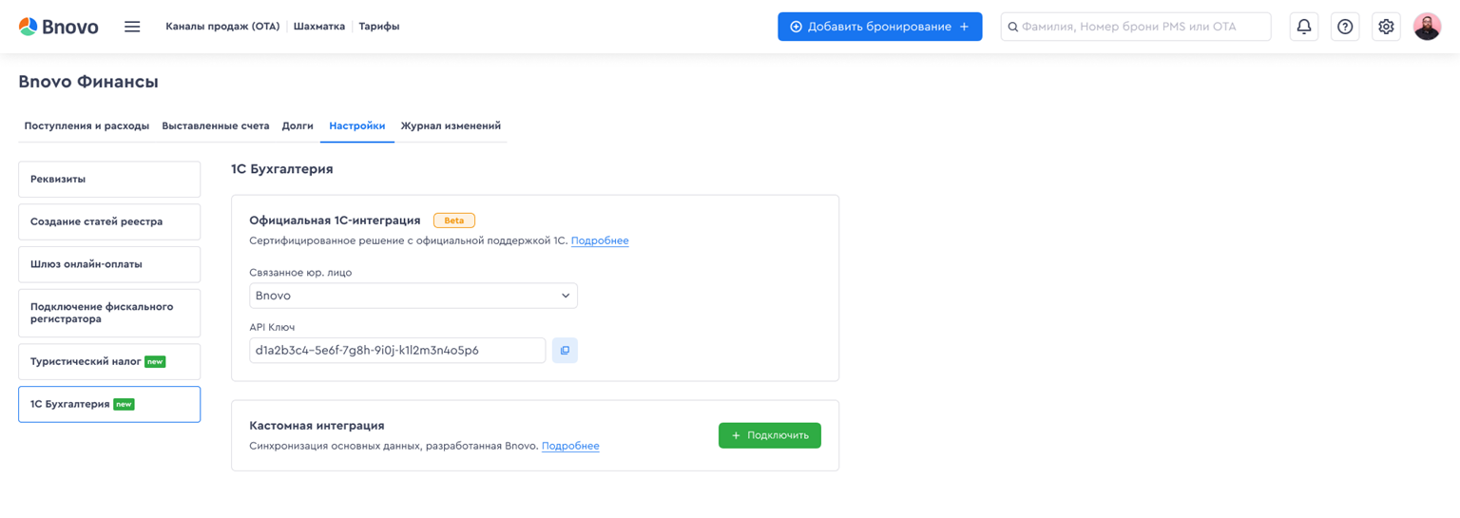Expand the Связанное юр. лицо dropdown
Image resolution: width=1460 pixels, height=518 pixels.
point(413,296)
